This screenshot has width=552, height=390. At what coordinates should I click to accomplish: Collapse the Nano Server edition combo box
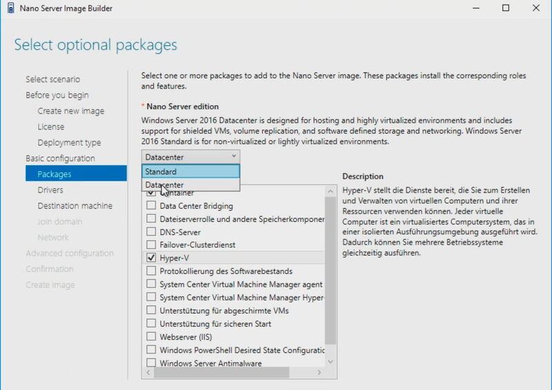point(190,157)
